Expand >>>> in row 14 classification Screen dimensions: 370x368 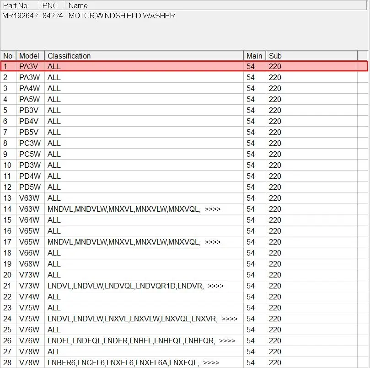[x=212, y=209]
